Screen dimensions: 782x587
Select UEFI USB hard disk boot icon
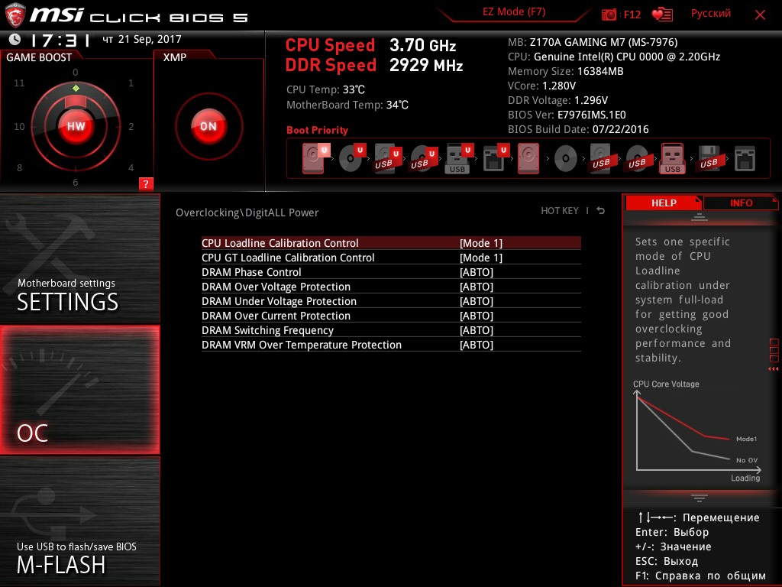pos(387,158)
